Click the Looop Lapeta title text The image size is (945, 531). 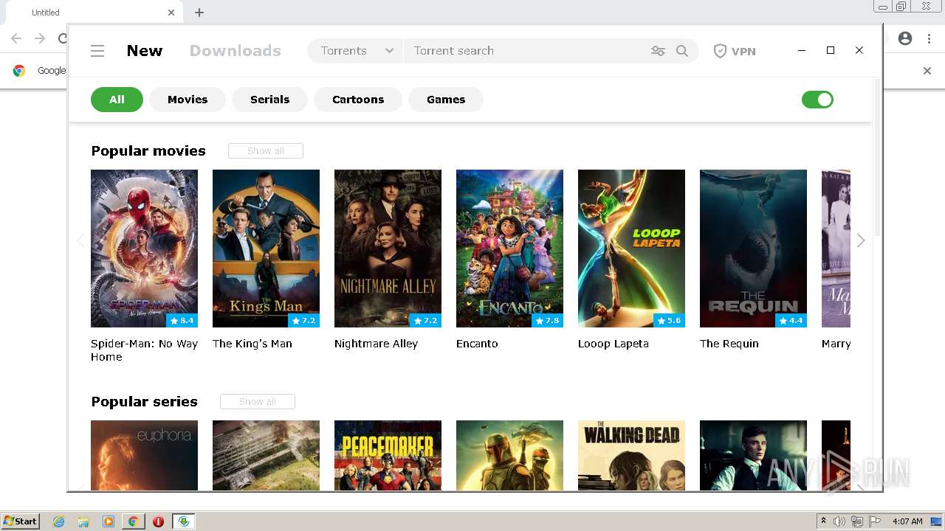point(614,344)
